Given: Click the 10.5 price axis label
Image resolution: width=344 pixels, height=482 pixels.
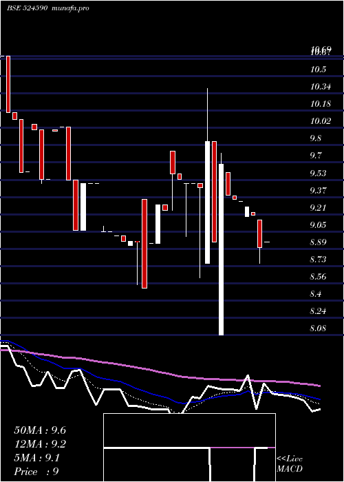Looking at the screenshot, I should [x=318, y=70].
